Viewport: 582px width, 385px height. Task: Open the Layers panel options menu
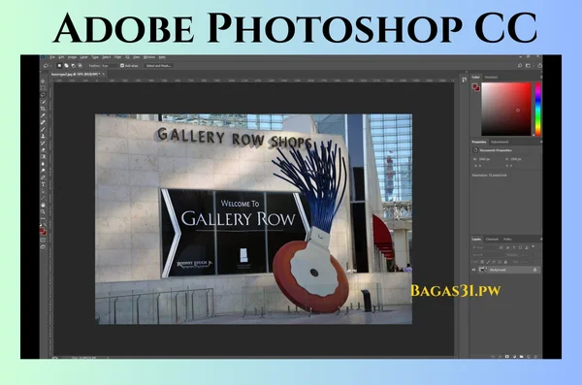(541, 240)
